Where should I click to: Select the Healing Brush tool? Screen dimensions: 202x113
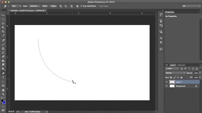[x=3, y=40]
